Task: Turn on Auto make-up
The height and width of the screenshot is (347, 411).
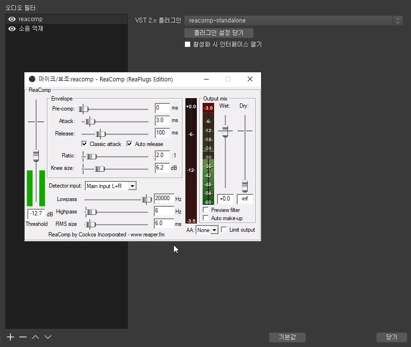Action: 206,218
